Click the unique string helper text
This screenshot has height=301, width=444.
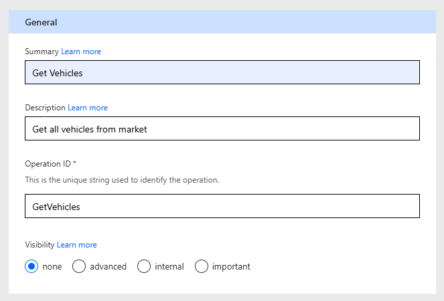[x=122, y=180]
